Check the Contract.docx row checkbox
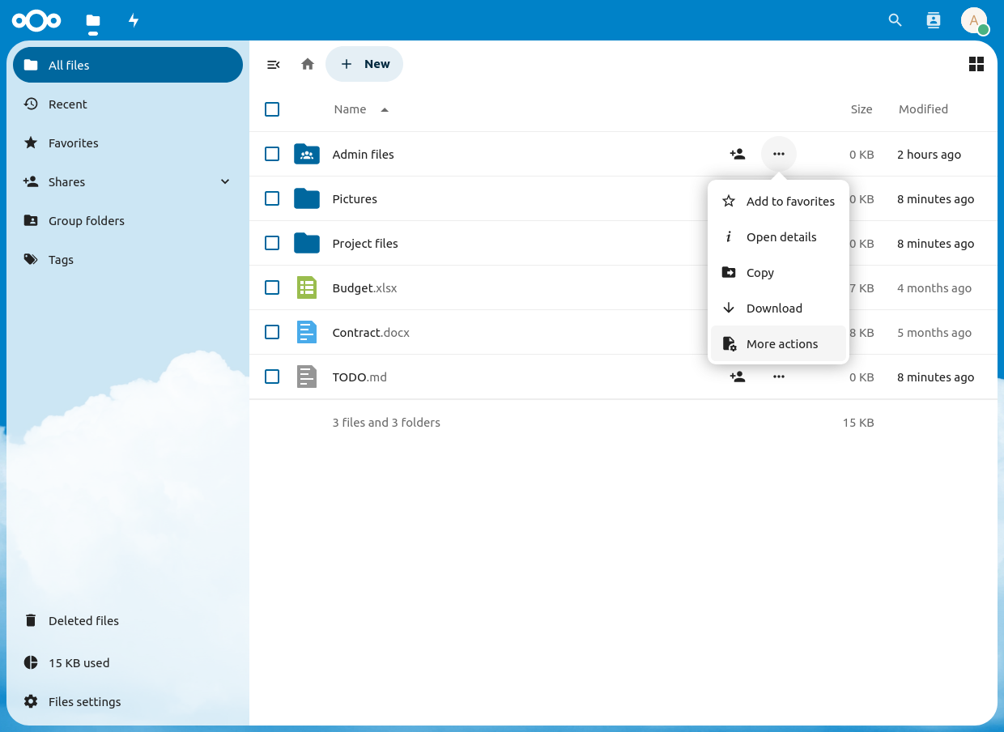 (272, 332)
